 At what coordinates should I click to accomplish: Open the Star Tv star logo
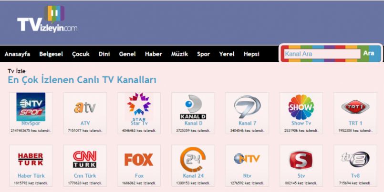pyautogui.click(x=139, y=106)
